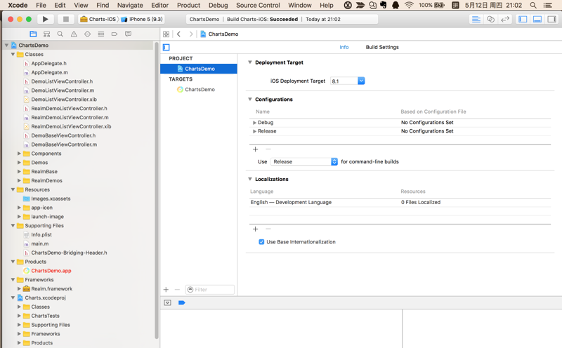
Task: Expand the Realm.framework item
Action: click(x=19, y=288)
